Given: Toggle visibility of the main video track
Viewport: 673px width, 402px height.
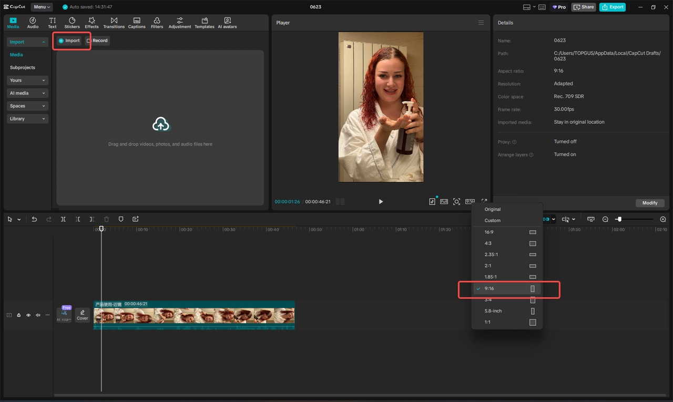Looking at the screenshot, I should 28,315.
